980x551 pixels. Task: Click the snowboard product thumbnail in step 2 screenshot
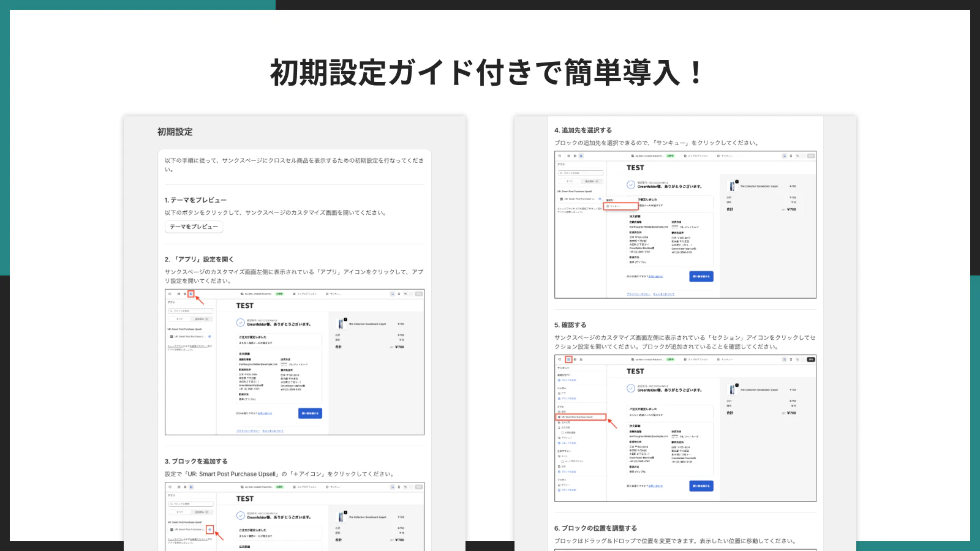[341, 324]
